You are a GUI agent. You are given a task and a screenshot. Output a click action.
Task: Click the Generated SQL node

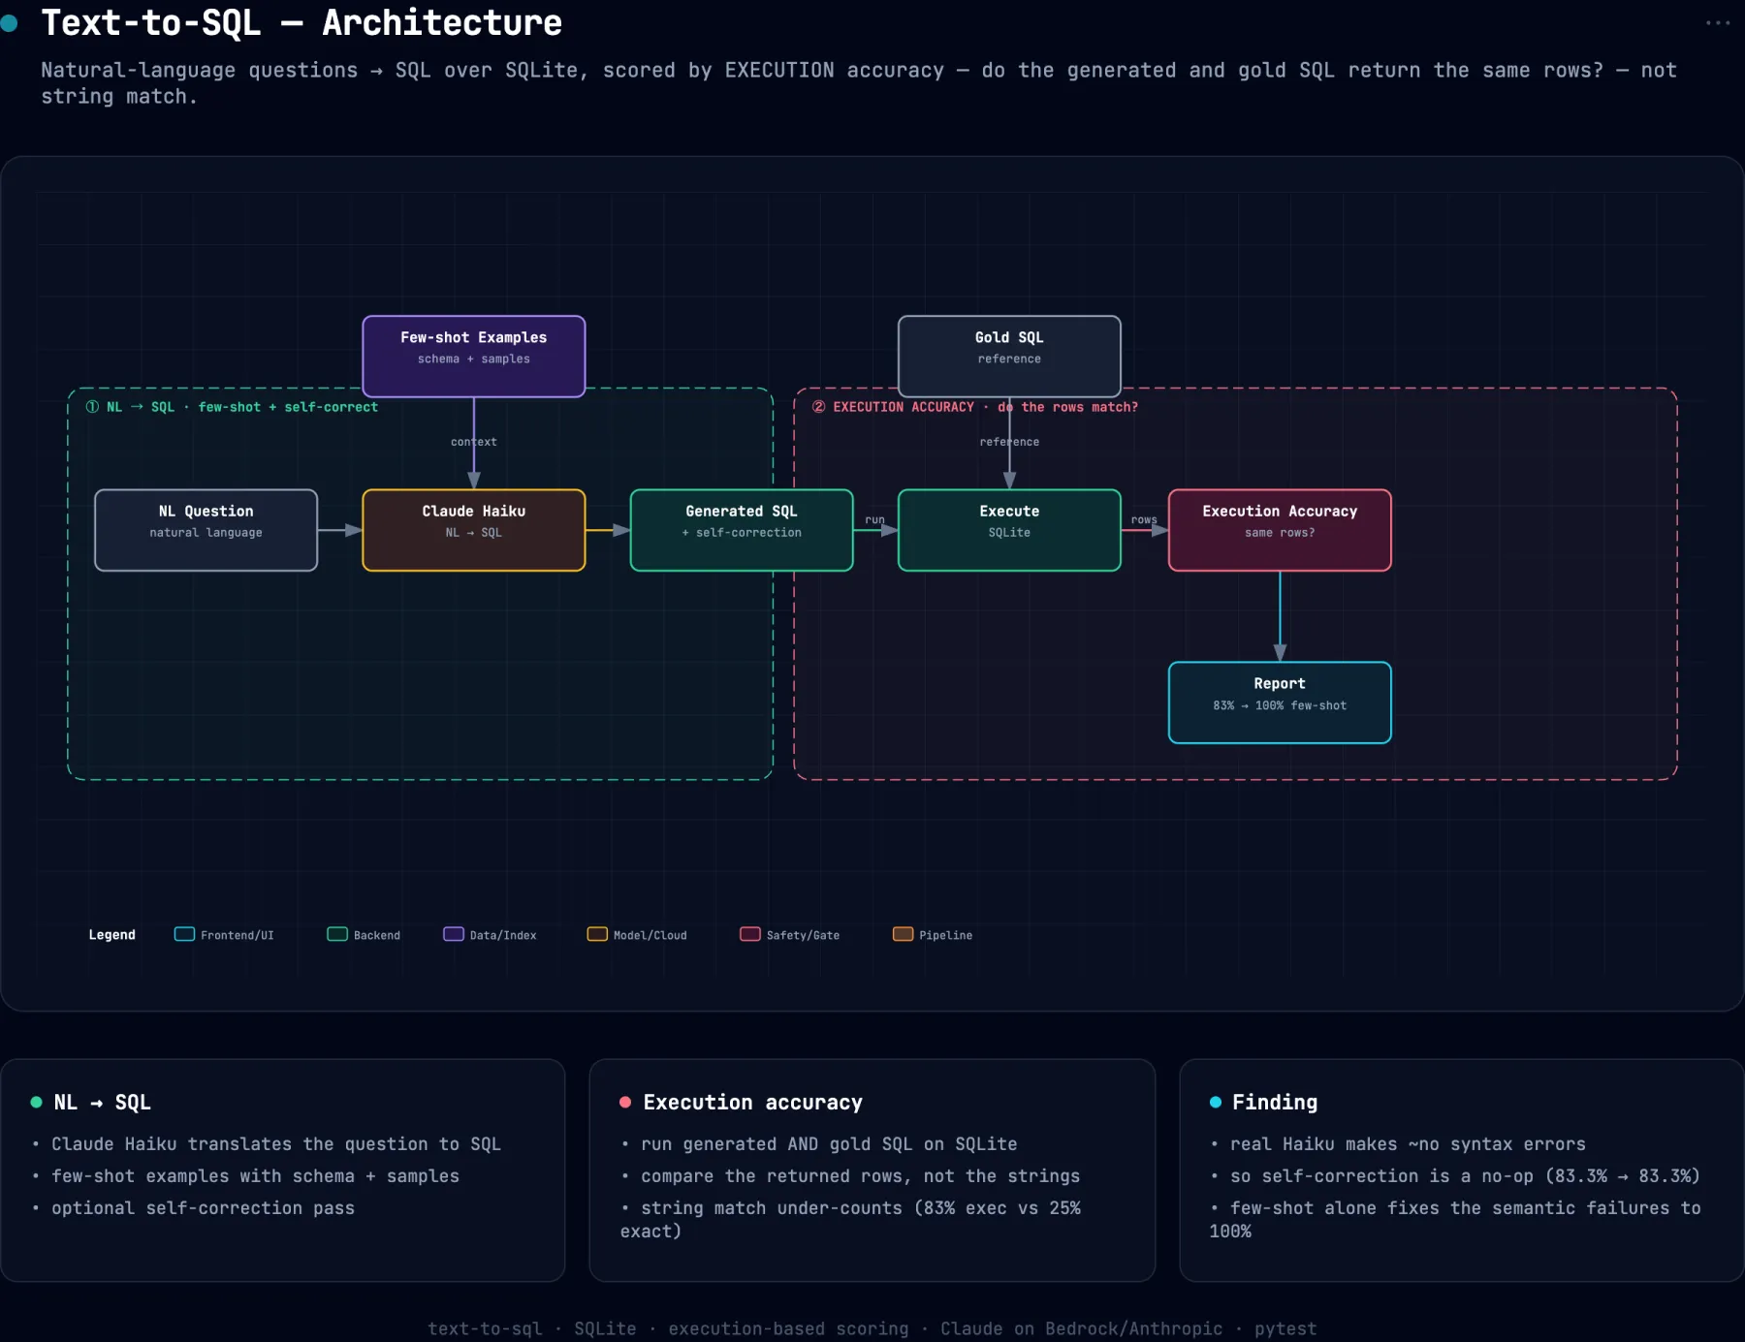[x=742, y=530]
